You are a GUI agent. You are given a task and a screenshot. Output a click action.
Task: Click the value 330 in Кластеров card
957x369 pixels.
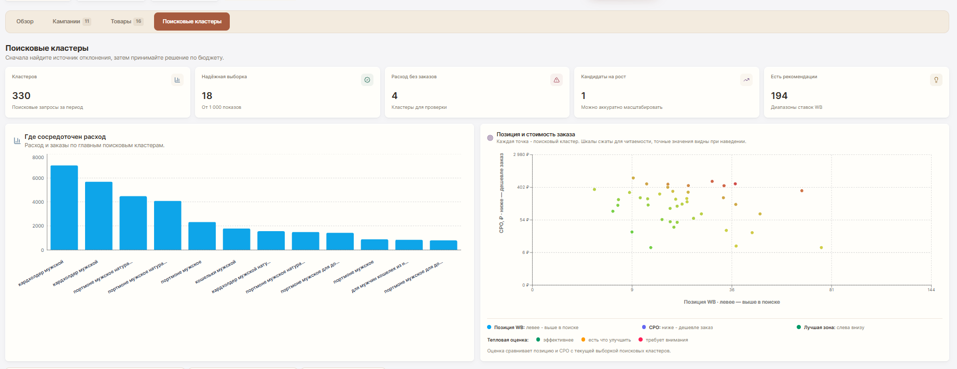(x=21, y=96)
